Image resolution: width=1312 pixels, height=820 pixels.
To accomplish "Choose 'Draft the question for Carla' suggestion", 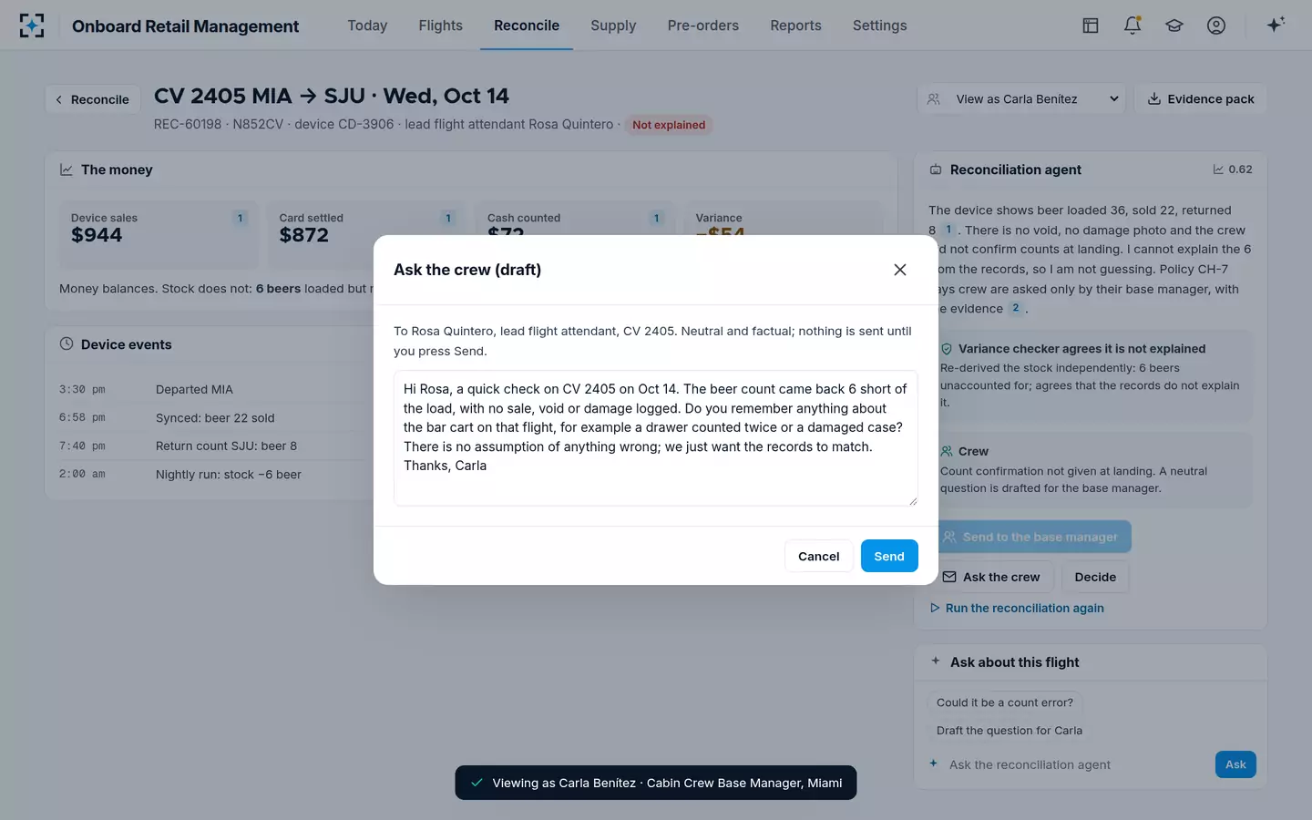I will click(x=1010, y=731).
